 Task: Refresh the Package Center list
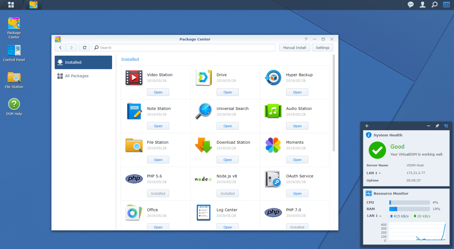[x=85, y=48]
